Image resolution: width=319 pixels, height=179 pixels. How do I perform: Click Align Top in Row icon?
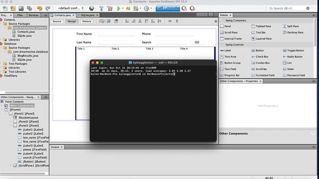pos(146,21)
